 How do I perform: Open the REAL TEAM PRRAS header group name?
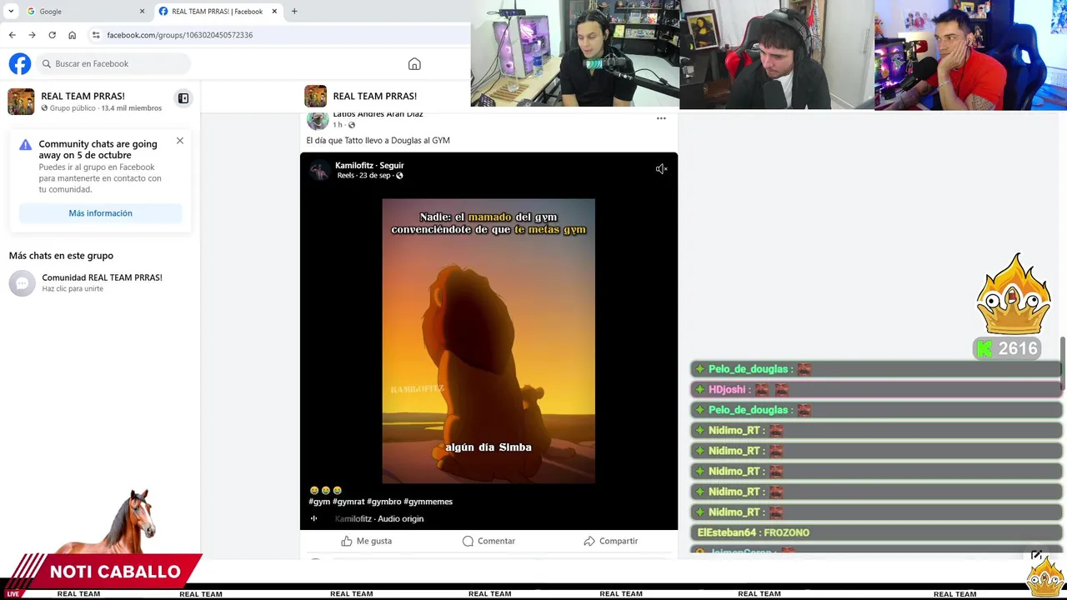[x=374, y=96]
